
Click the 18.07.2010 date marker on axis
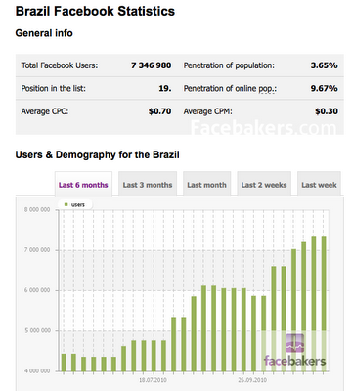coord(153,380)
